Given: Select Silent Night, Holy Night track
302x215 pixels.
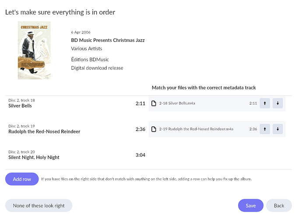Looking at the screenshot, I should [x=34, y=157].
